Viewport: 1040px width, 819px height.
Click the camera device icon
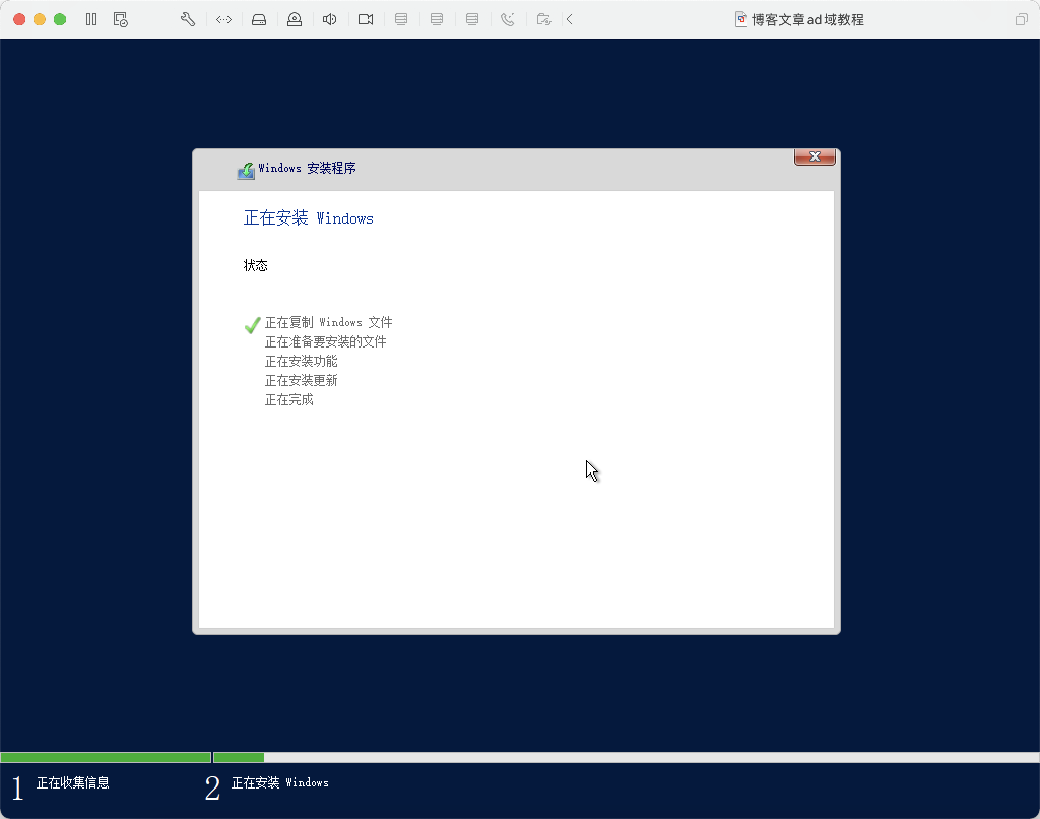coord(366,20)
